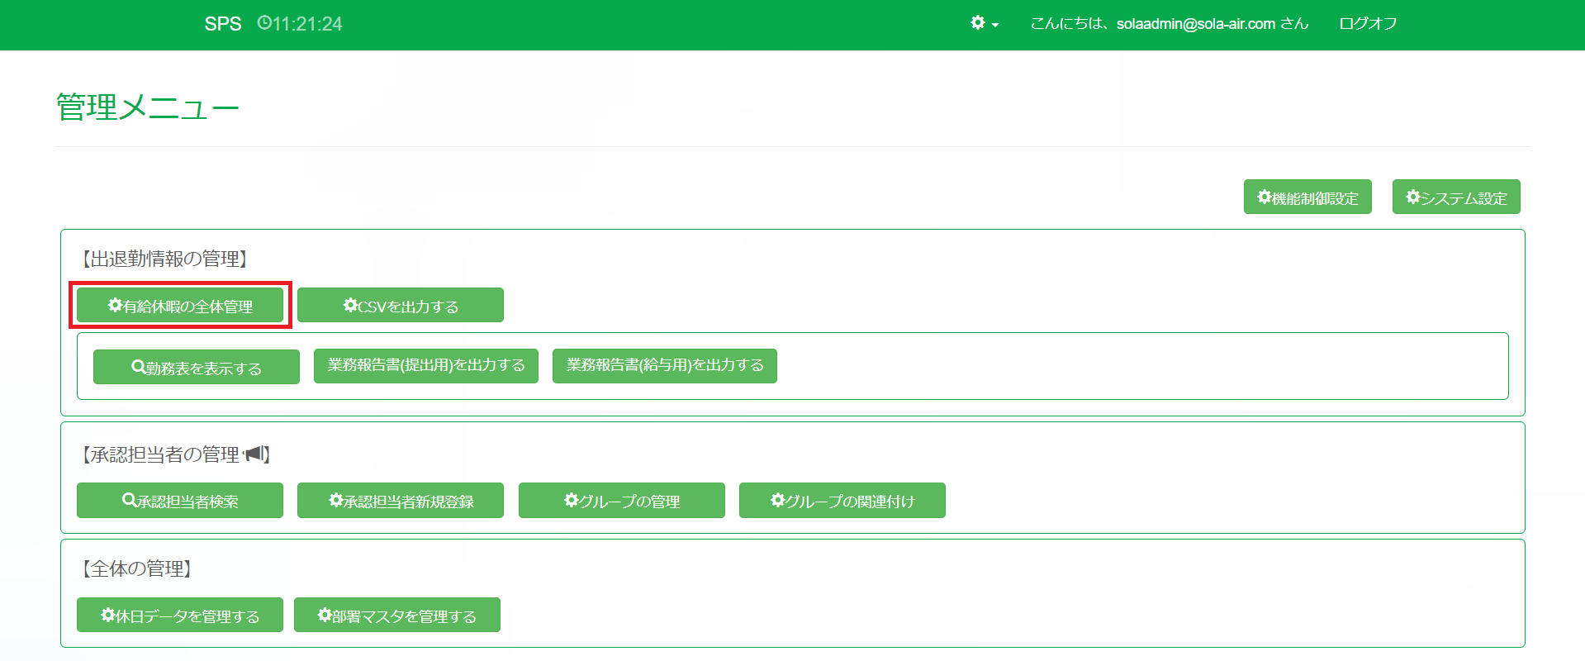Click the megaphone icon beside 承認担当者の管理
The height and width of the screenshot is (661, 1585).
coord(254,454)
